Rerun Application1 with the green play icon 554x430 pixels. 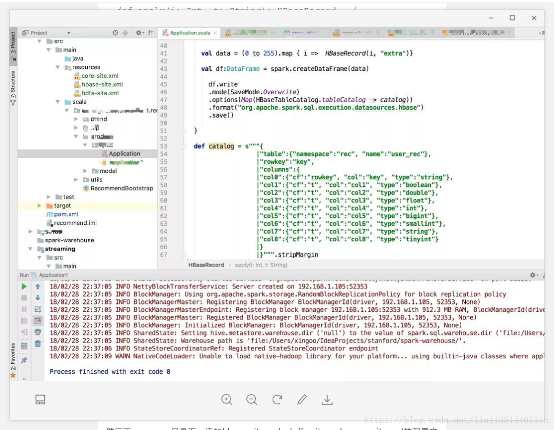pyautogui.click(x=24, y=287)
